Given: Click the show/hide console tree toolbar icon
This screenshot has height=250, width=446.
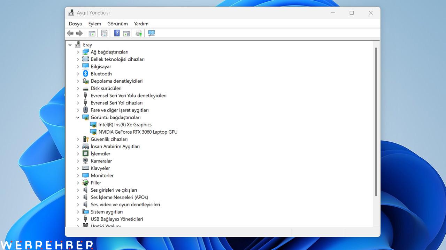Looking at the screenshot, I should [92, 33].
